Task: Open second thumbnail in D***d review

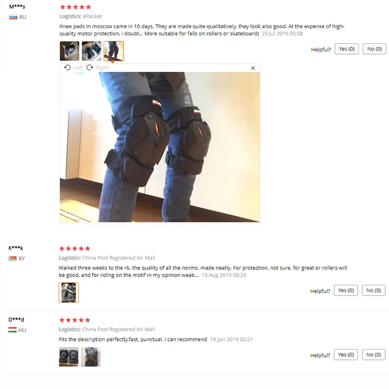Action: point(91,357)
